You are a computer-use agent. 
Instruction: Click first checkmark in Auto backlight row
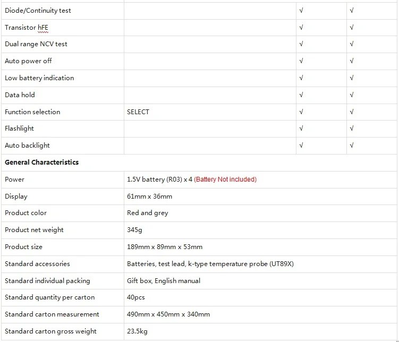(x=301, y=146)
